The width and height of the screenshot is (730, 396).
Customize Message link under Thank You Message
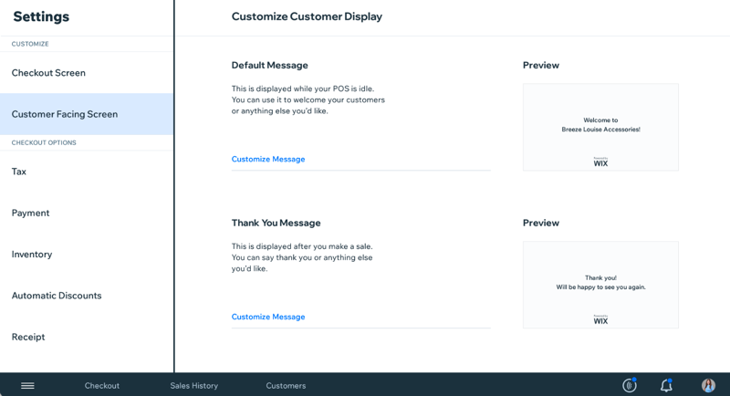(268, 317)
